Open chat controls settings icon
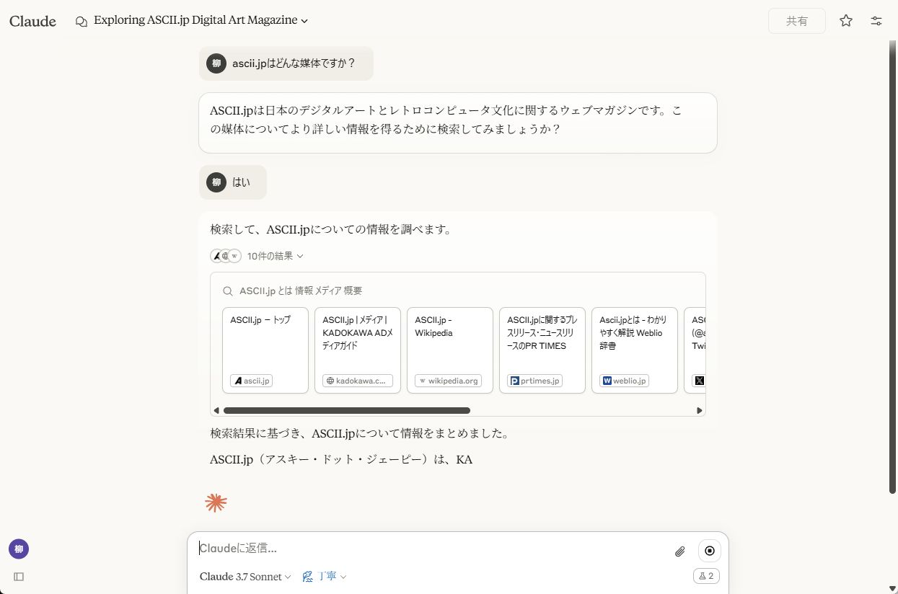 [876, 21]
